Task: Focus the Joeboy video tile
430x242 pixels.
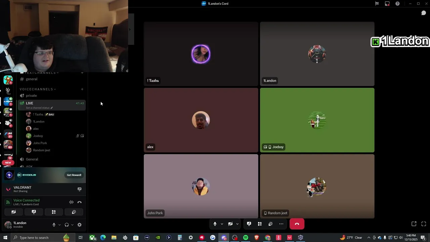Action: (317, 120)
